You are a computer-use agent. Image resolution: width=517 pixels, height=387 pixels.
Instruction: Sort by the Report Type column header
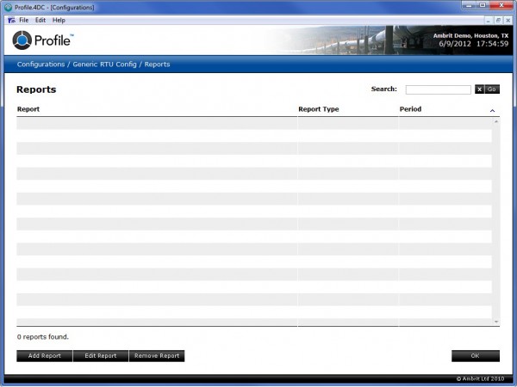(319, 109)
